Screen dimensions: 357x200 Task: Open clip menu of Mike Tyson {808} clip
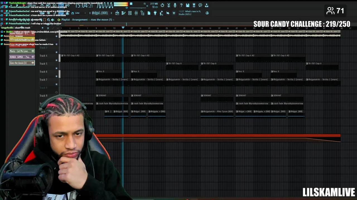tap(202, 111)
